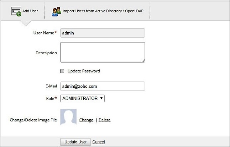This screenshot has width=230, height=147.
Task: Click the Update Password label text
Action: 84,71
